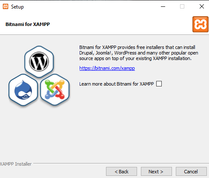Image resolution: width=209 pixels, height=178 pixels.
Task: Click the 'Bitnami for XAMPP' heading
Action: (x=28, y=24)
